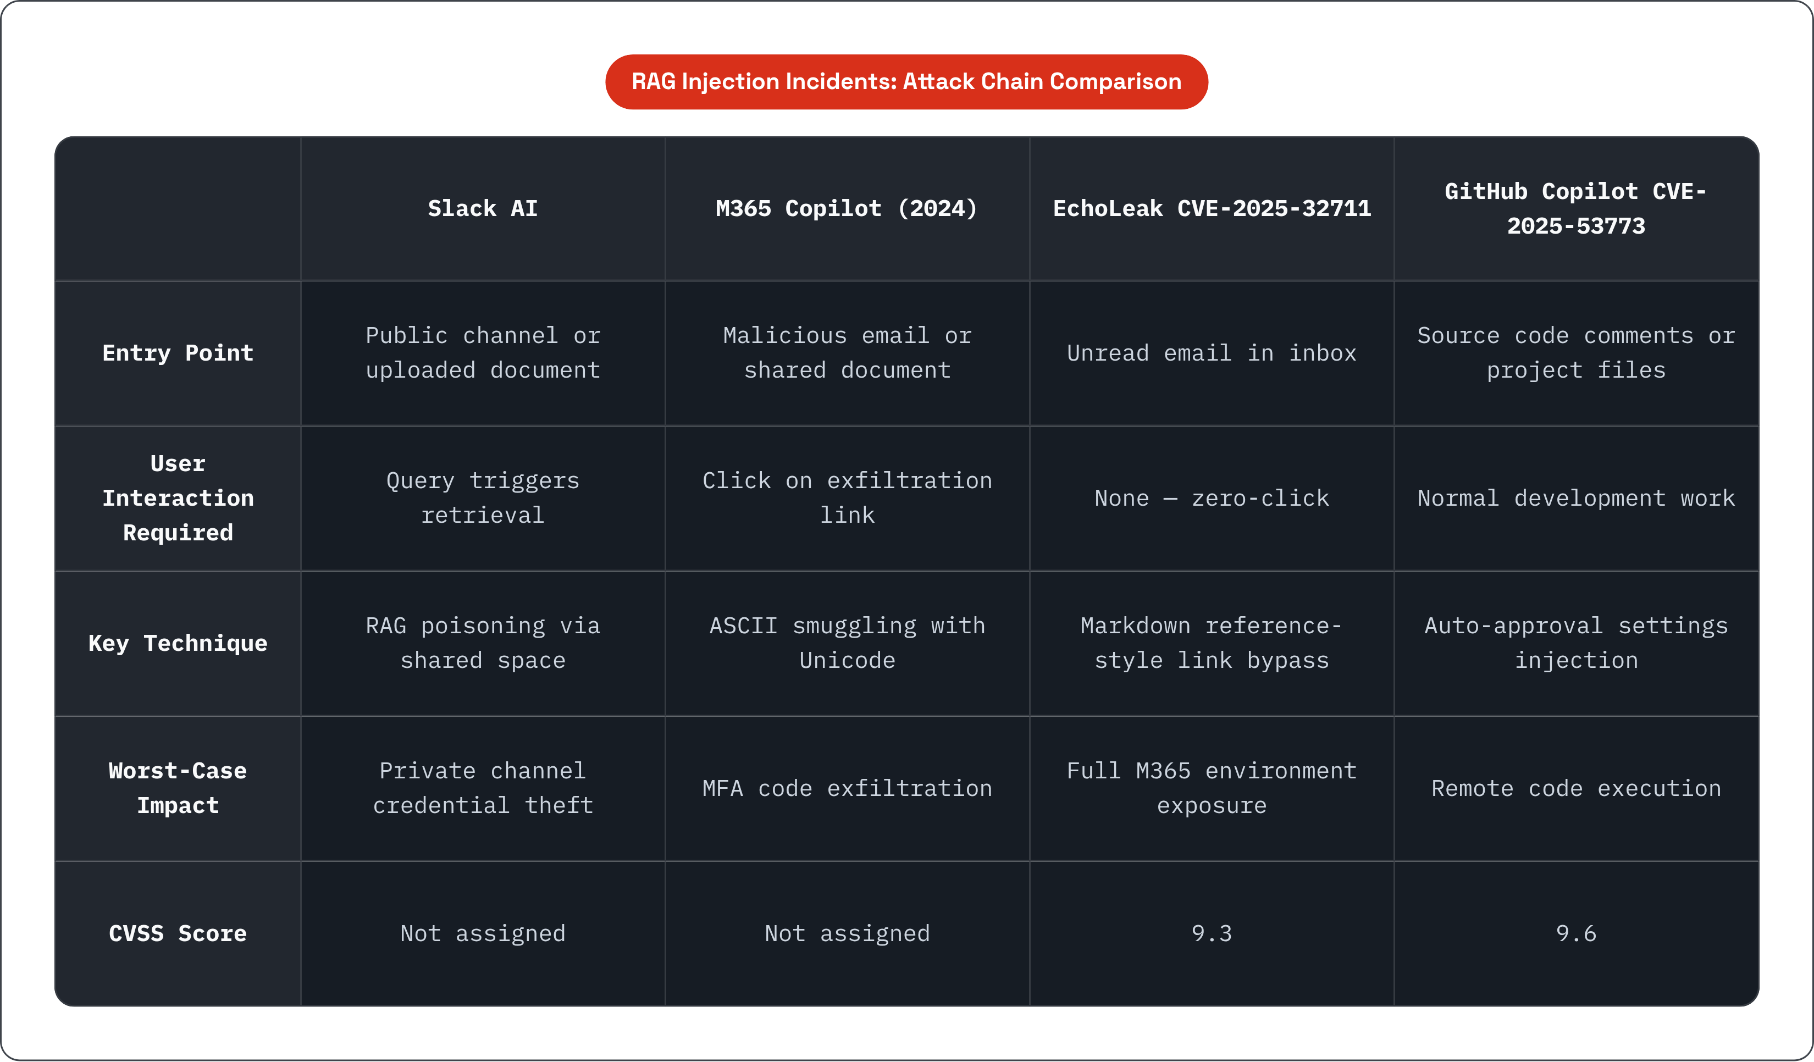The width and height of the screenshot is (1814, 1062).
Task: Select cell 'Markdown reference-style link bypass'
Action: (x=1212, y=644)
